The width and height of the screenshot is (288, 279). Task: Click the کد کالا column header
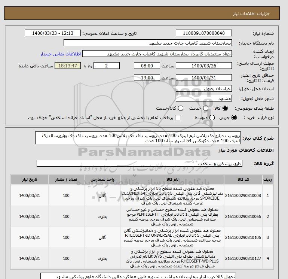coord(243,179)
